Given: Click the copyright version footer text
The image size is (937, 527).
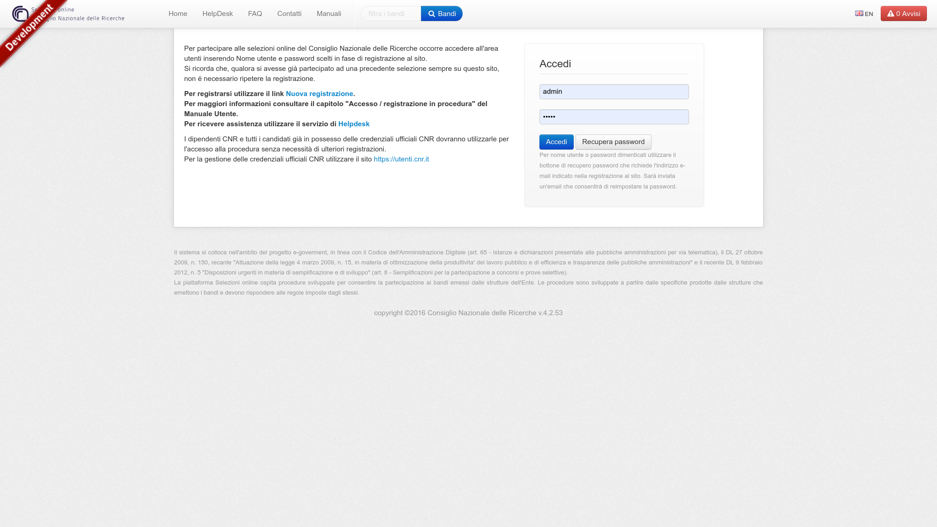Looking at the screenshot, I should (x=468, y=313).
